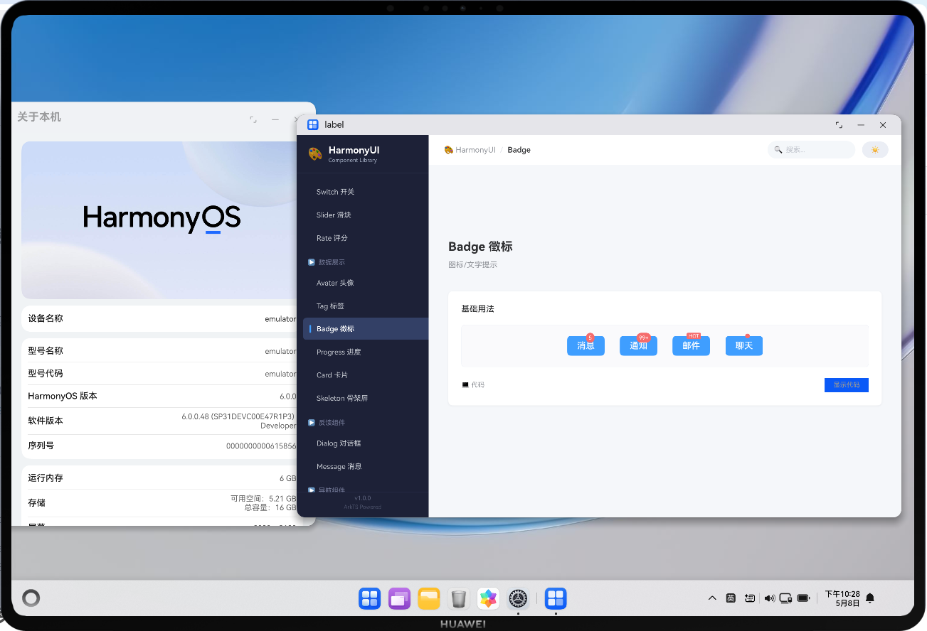Open the running label app icon in dock
Viewport: 927px width, 631px height.
(x=556, y=598)
